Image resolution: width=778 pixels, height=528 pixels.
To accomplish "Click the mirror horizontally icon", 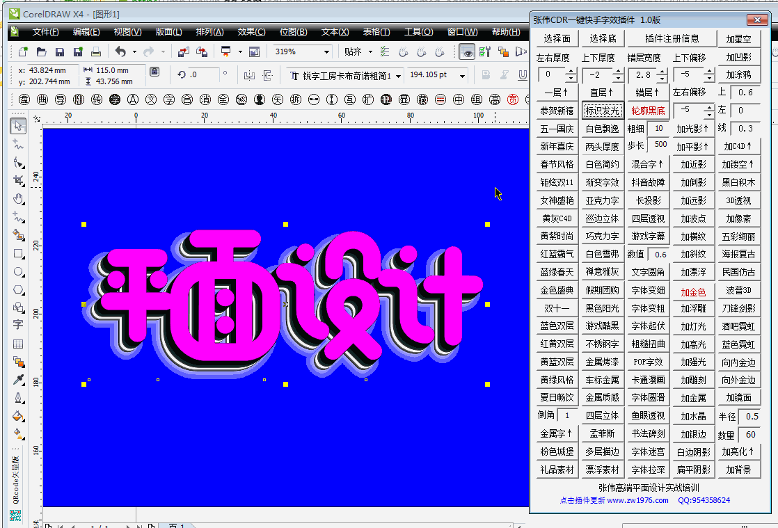I will [x=249, y=75].
